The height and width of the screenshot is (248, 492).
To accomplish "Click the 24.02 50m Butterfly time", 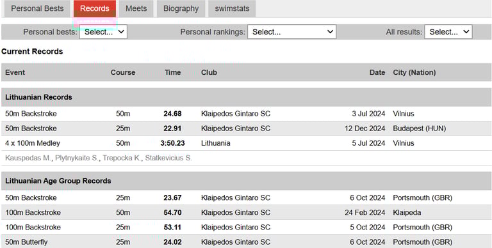I will coord(172,242).
